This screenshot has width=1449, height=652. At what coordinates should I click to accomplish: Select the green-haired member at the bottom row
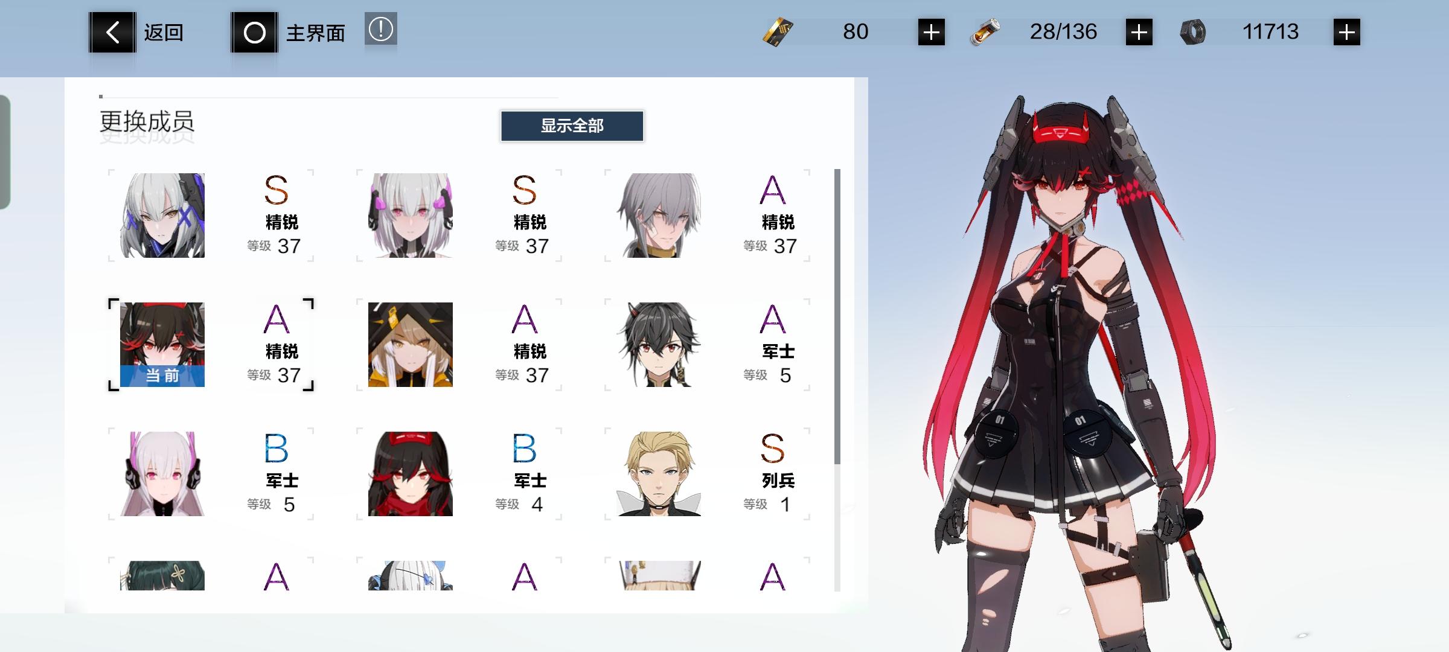coord(162,575)
